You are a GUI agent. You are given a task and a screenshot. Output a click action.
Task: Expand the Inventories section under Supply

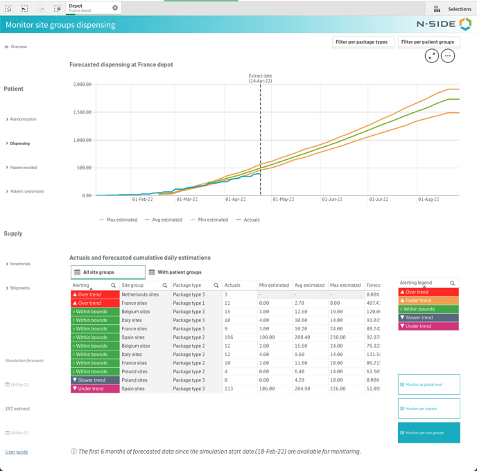19,264
